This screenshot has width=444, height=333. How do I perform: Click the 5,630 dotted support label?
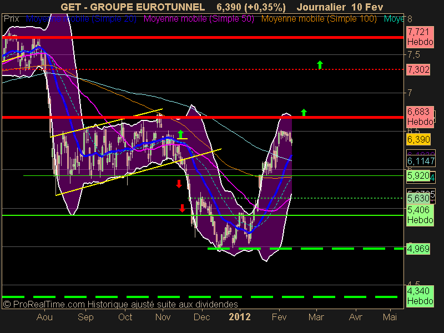coord(418,198)
